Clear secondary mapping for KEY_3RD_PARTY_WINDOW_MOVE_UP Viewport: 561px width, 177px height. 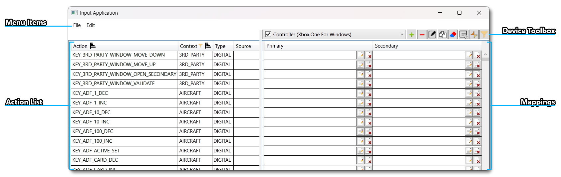click(x=477, y=65)
